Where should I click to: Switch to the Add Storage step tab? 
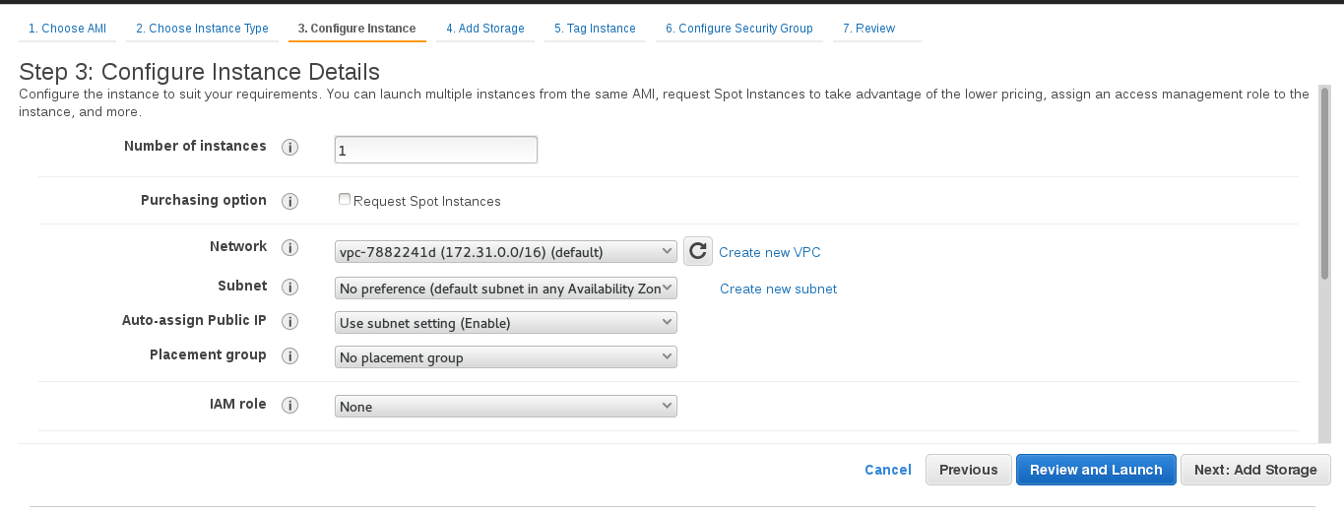(485, 29)
